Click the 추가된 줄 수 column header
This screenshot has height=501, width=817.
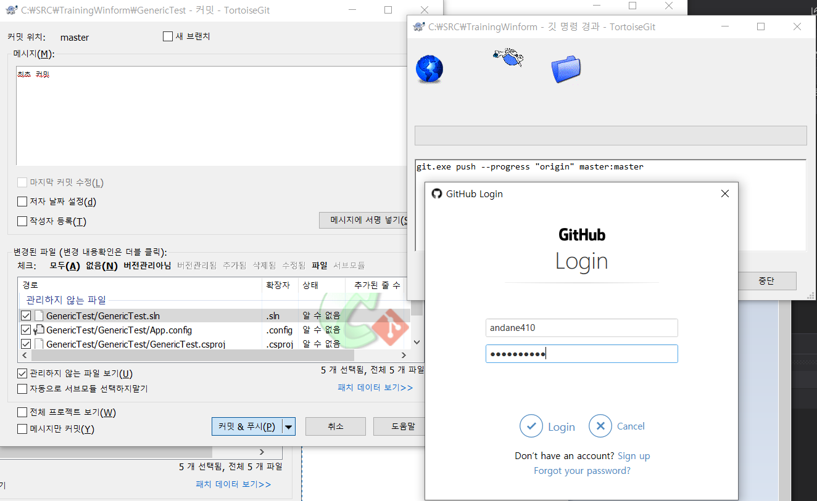(x=376, y=285)
